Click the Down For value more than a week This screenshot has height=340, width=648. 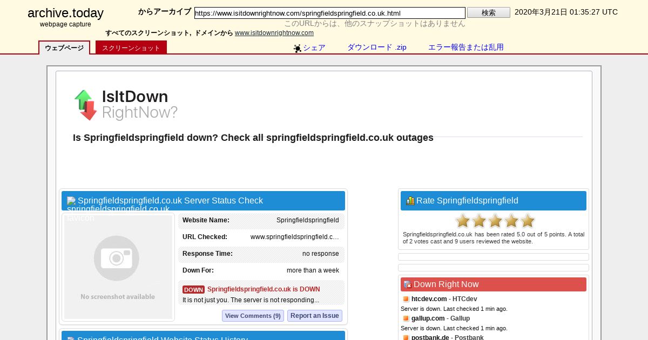[313, 270]
